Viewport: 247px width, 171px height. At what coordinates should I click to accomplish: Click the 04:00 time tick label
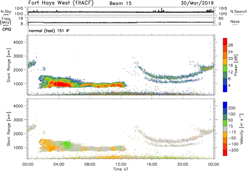pos(59,165)
